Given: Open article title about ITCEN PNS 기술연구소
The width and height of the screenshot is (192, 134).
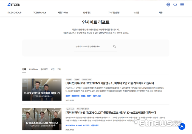Looking at the screenshot, I should 110,83.
